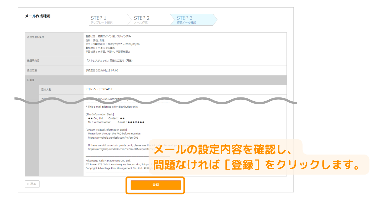
Task: Open the zendesk requests/new inquiry link
Action: [117, 149]
